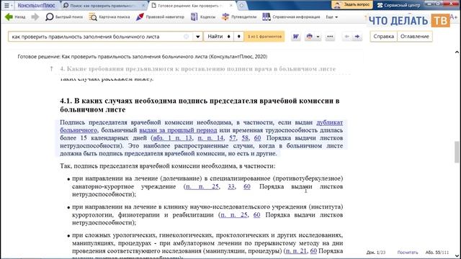Screen dimensions: 461x259
Task: Open the выдан за прошлый период link
Action: point(178,130)
